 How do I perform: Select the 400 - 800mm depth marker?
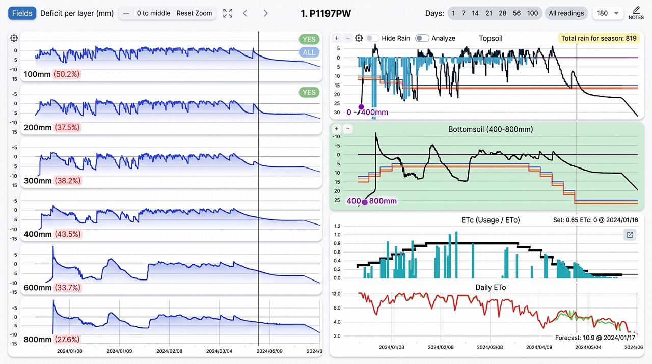tap(365, 202)
